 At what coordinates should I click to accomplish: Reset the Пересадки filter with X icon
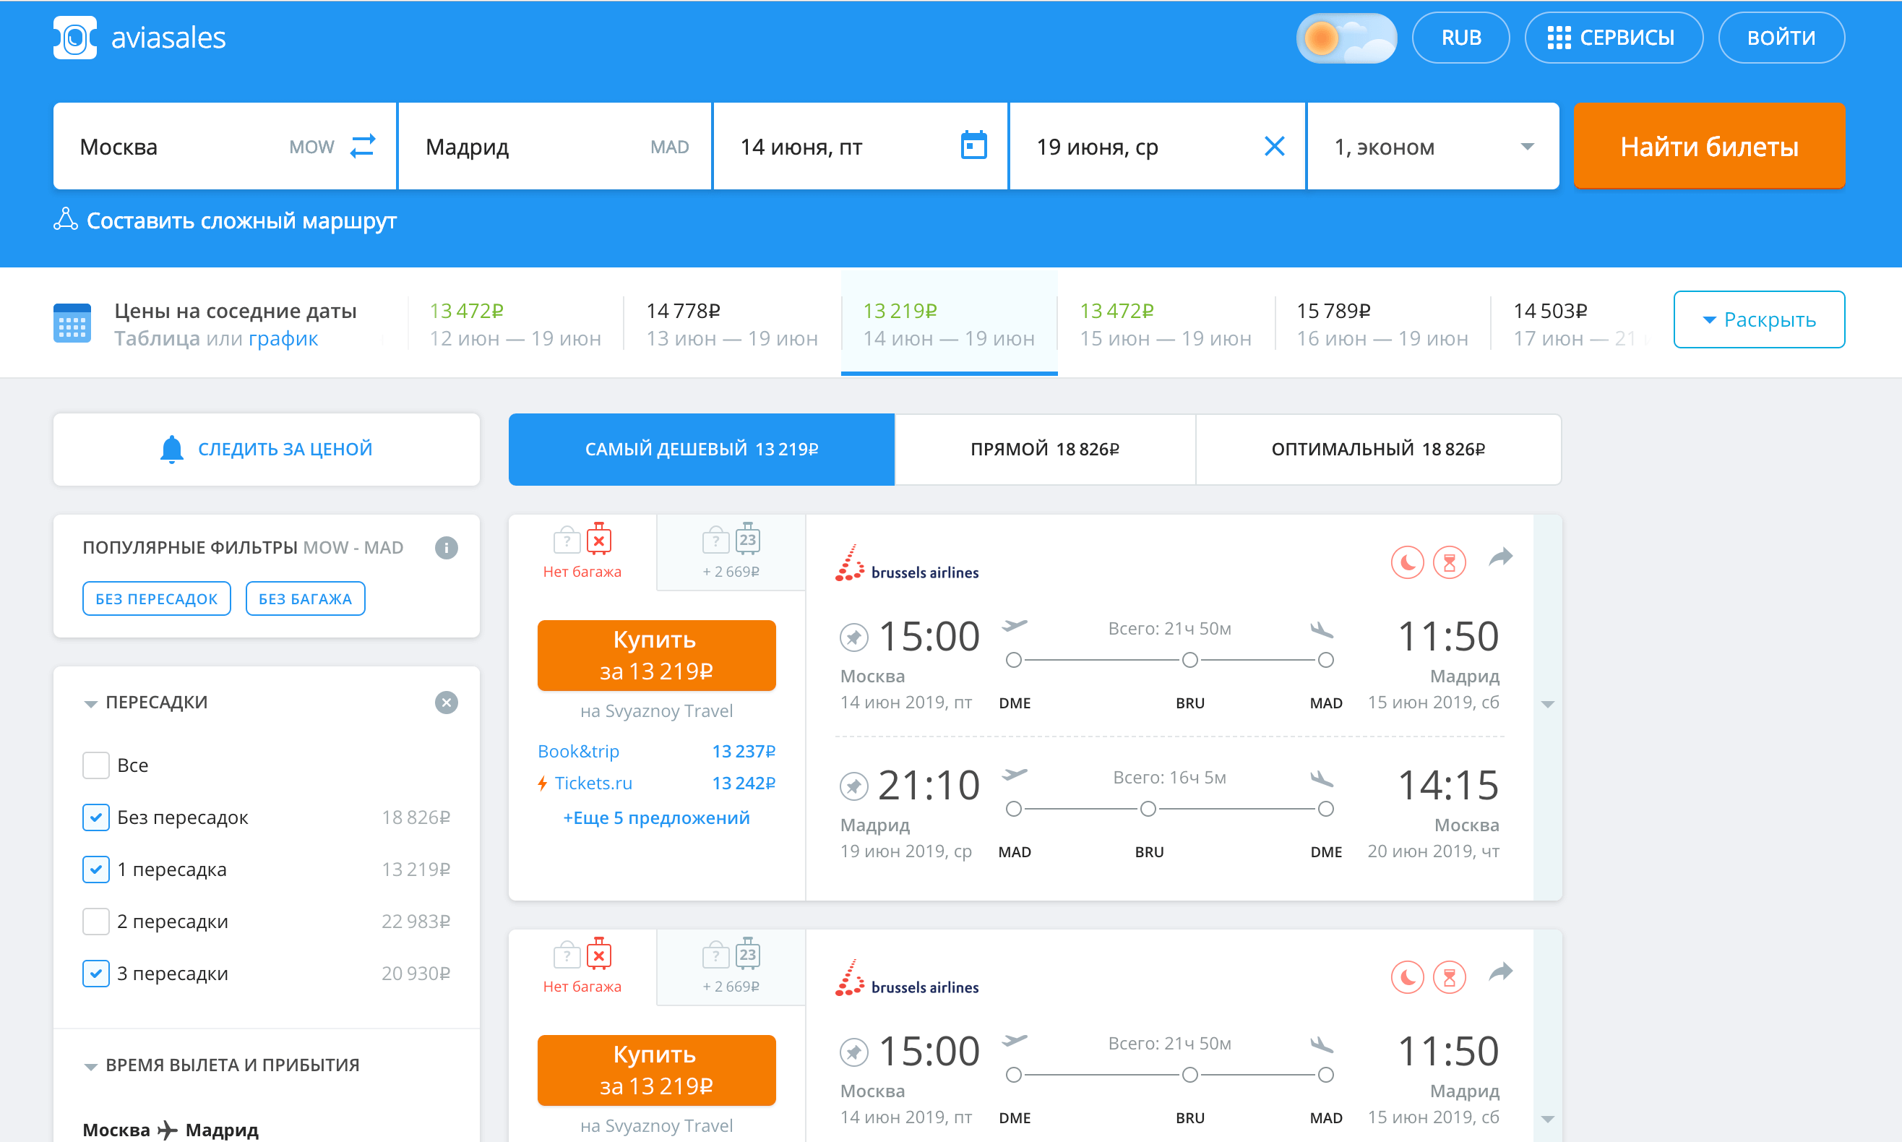pyautogui.click(x=447, y=702)
